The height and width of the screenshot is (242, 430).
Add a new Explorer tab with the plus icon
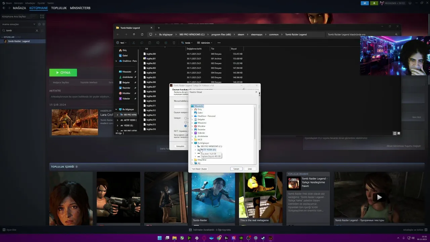[159, 28]
